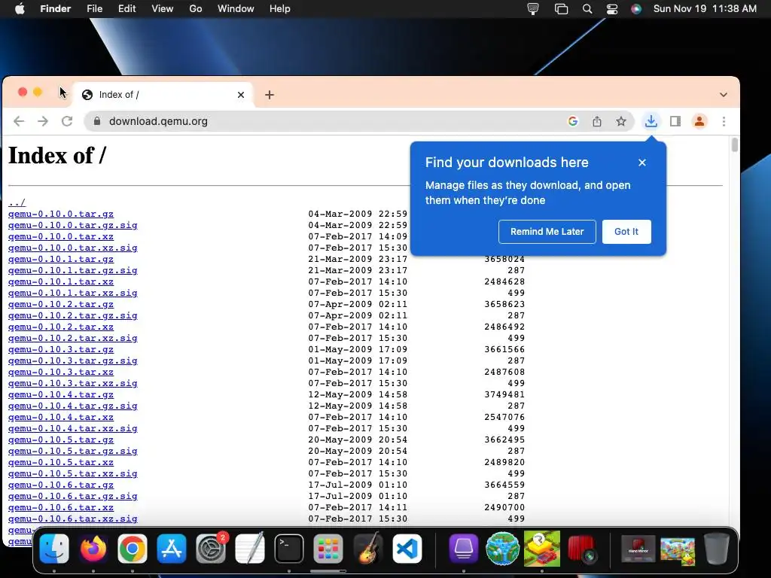Close the 'Index of /' tab
The width and height of the screenshot is (771, 578).
pos(241,95)
